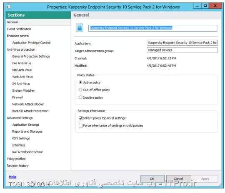Screen dimensions: 225x193
Task: Select the Out-of-office policy option
Action: pos(80,90)
